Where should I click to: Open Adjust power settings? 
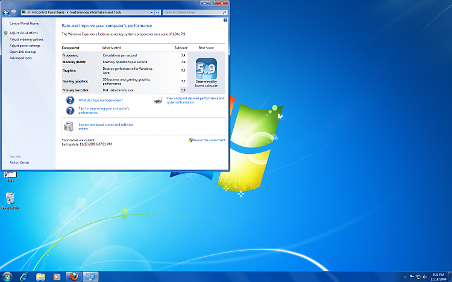(25, 46)
